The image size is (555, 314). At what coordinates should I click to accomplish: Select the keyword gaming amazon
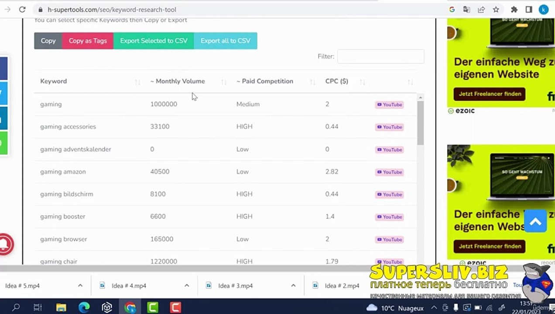(x=63, y=171)
